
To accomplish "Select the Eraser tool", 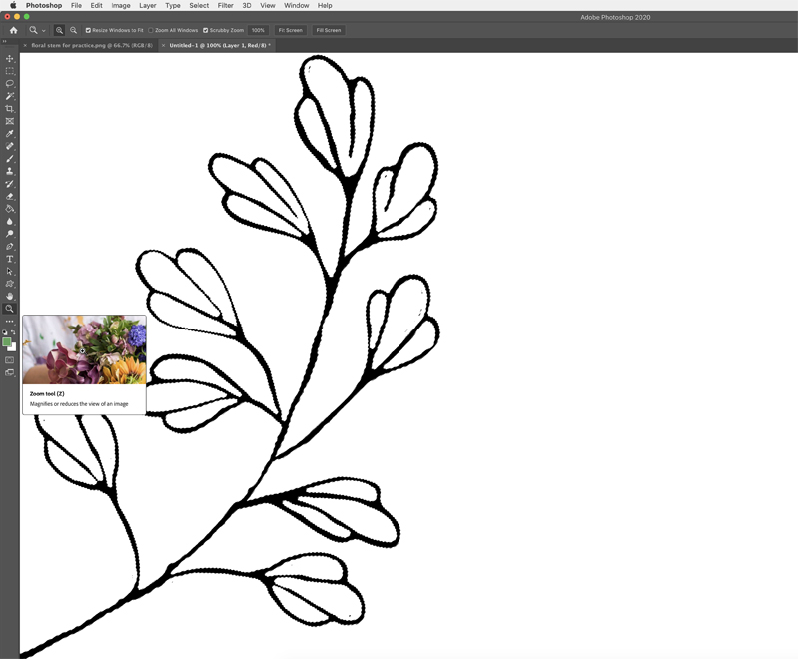I will coord(10,197).
